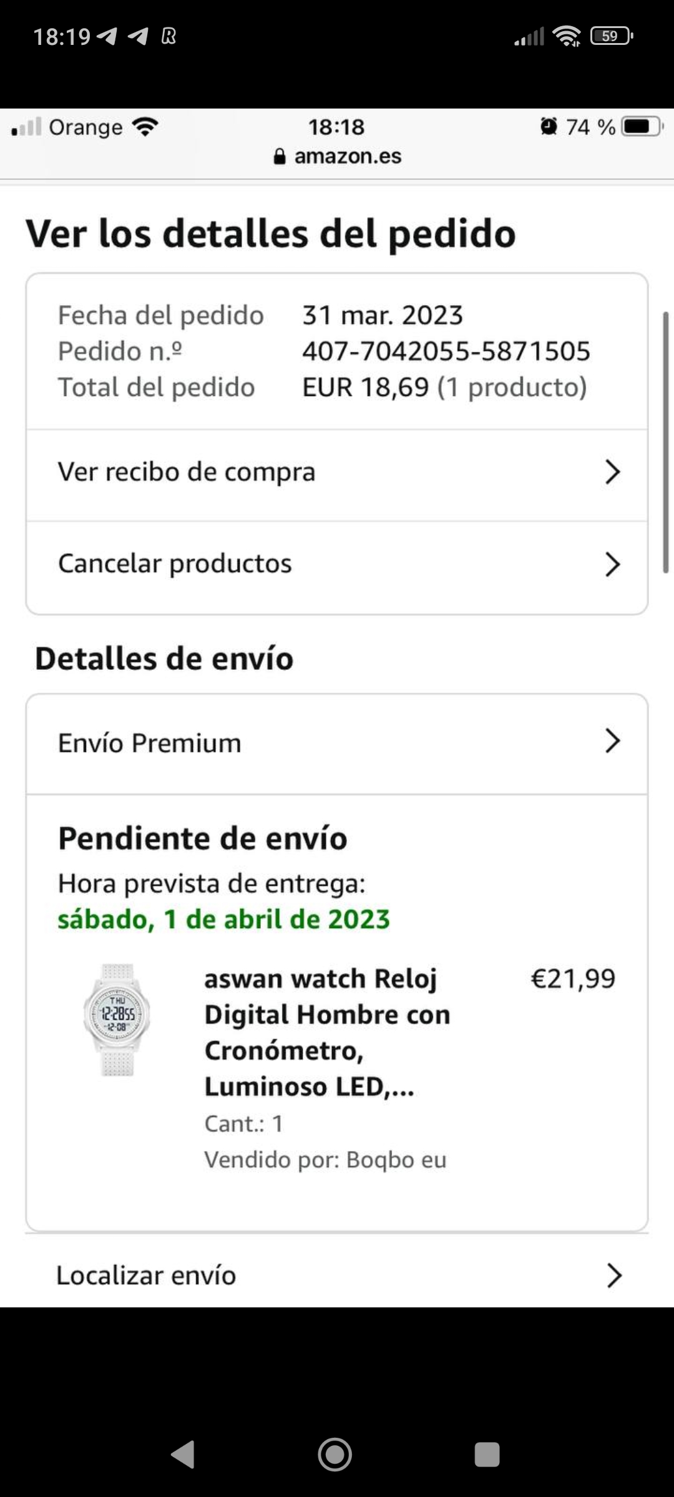Tap the first Telegram notification icon
This screenshot has width=674, height=1497.
click(x=107, y=37)
